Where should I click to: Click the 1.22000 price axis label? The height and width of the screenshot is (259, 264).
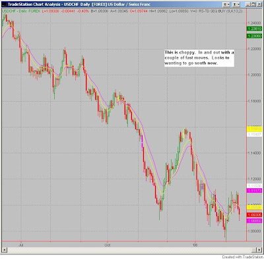254,49
